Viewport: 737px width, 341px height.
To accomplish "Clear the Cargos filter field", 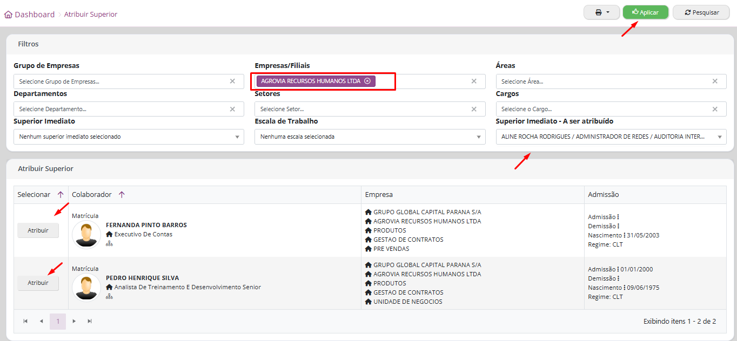I will pyautogui.click(x=715, y=109).
